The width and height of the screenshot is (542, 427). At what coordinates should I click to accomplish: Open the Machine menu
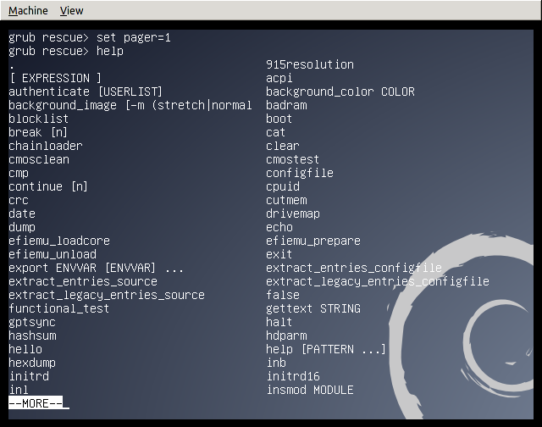click(x=28, y=11)
